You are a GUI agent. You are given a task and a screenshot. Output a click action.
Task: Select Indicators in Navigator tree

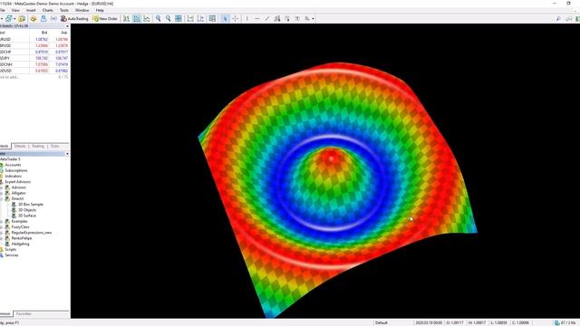click(x=13, y=176)
